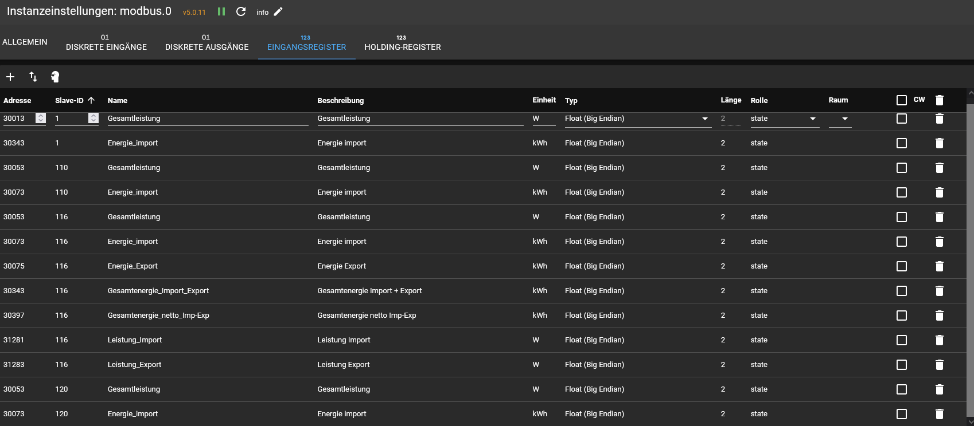The image size is (974, 426).
Task: Delete Gesamtleistung row of slave 110
Action: click(940, 168)
